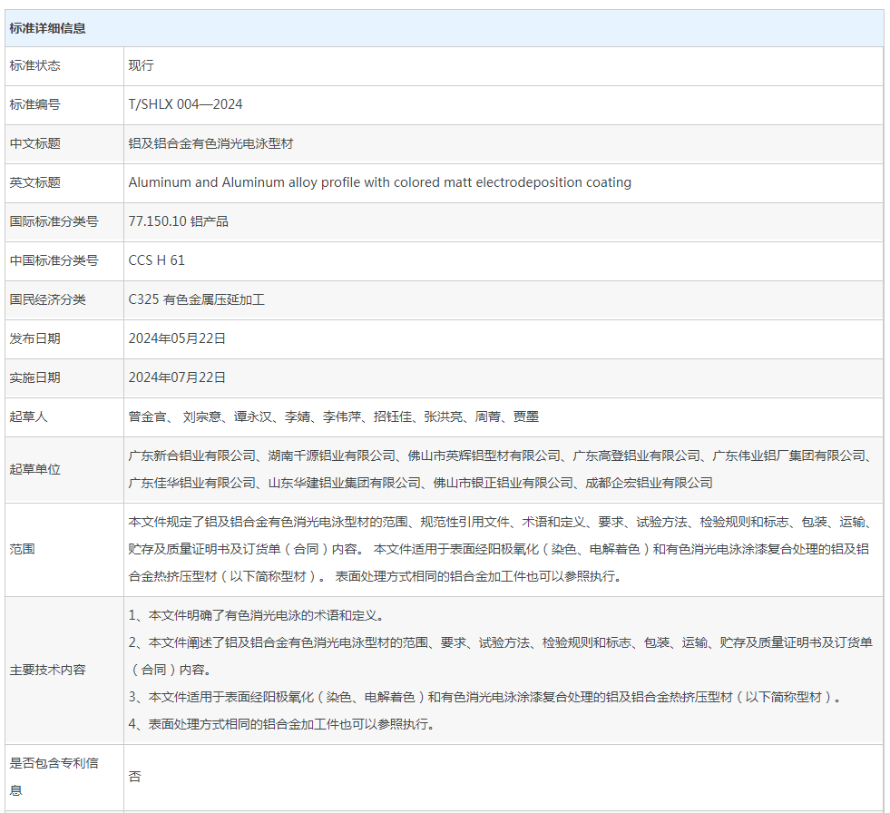Click item 2、本文件阐述了铝及铝合金
This screenshot has width=890, height=813.
click(501, 642)
